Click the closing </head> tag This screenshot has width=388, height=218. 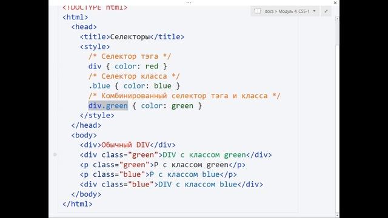tap(86, 125)
